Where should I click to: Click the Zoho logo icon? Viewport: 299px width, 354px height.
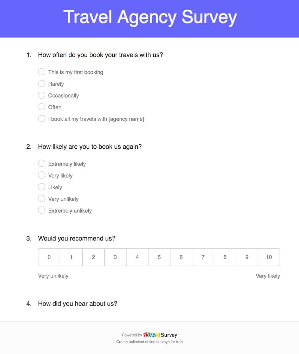point(151,335)
